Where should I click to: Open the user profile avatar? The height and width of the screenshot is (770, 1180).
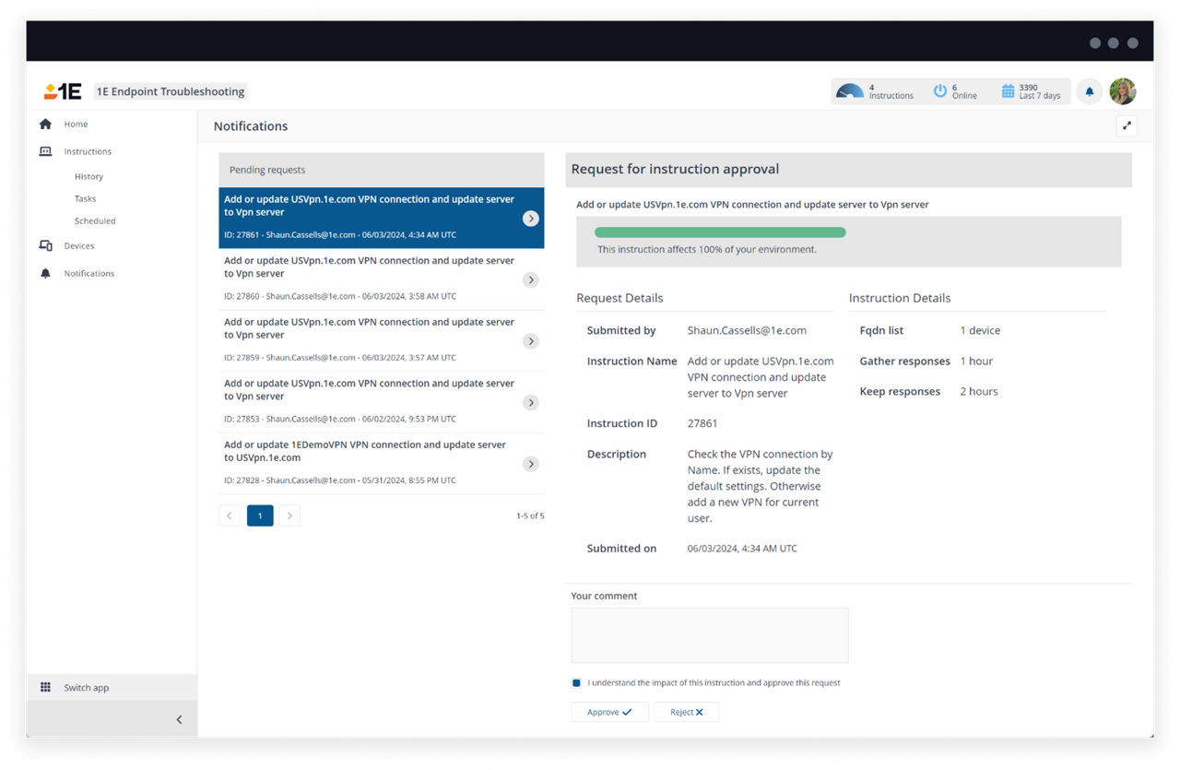pyautogui.click(x=1122, y=91)
